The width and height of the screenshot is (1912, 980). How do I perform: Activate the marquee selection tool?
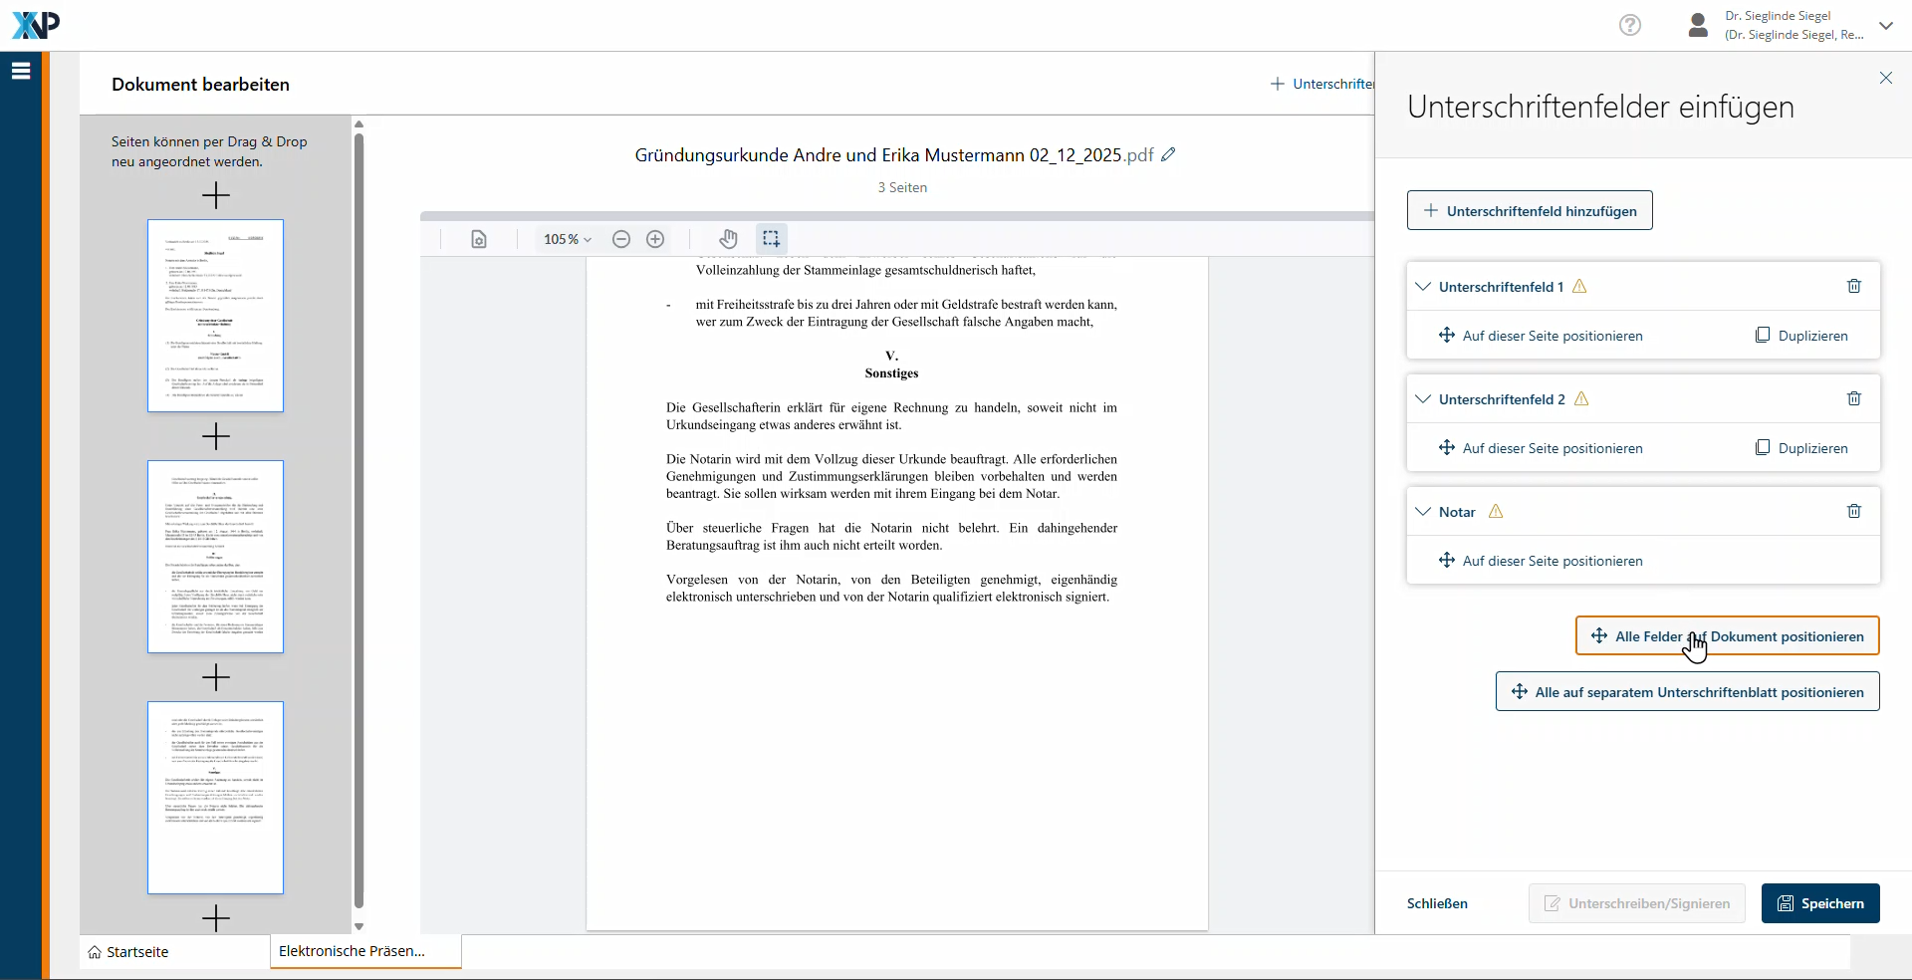coord(771,239)
